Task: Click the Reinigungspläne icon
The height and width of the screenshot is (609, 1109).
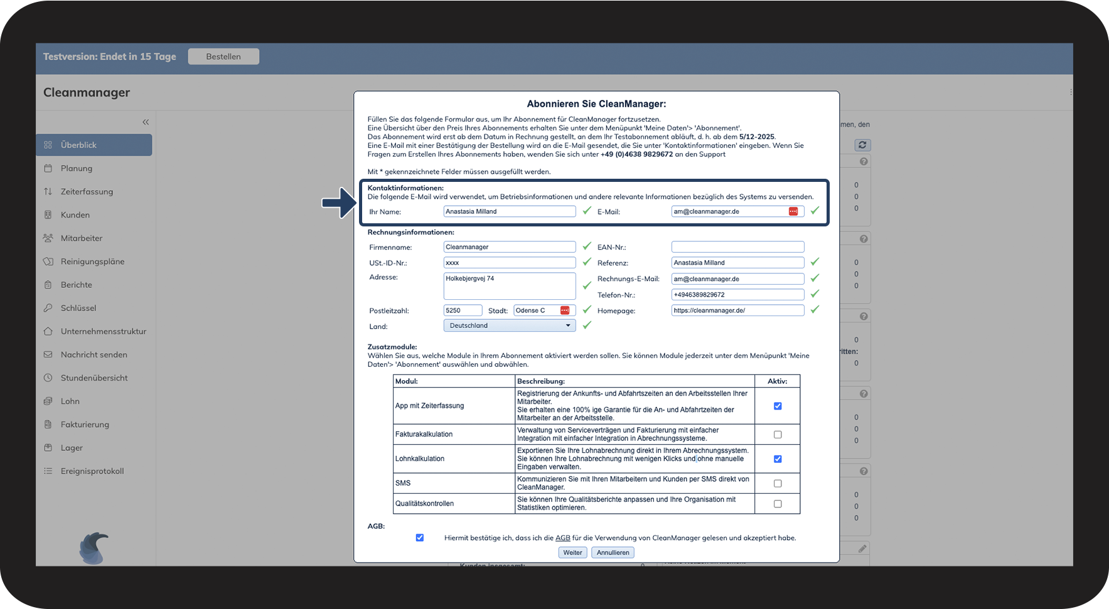Action: coord(48,262)
